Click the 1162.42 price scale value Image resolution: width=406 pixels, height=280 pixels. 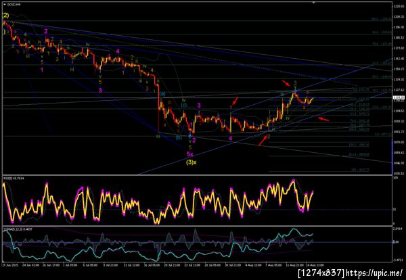(x=399, y=58)
